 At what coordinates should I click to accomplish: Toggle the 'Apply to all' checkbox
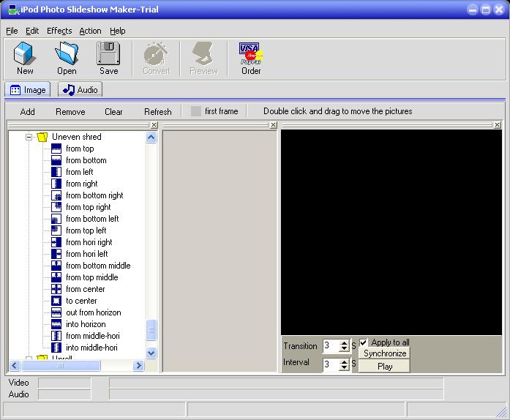click(364, 342)
